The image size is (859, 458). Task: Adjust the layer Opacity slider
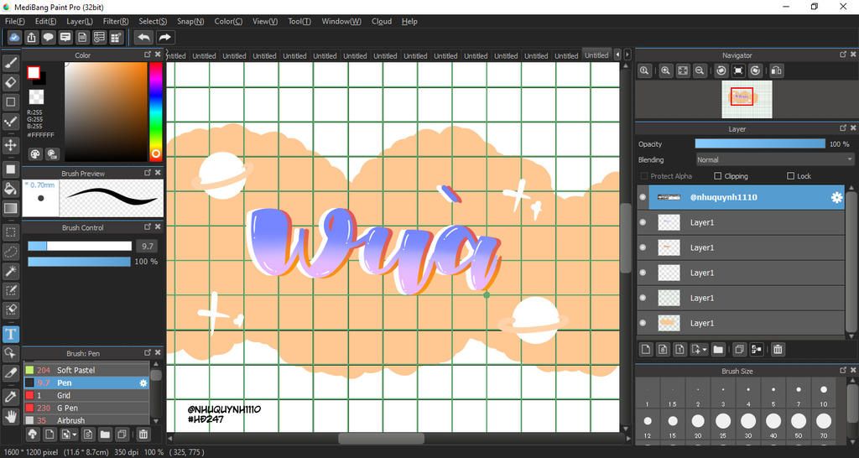(760, 144)
